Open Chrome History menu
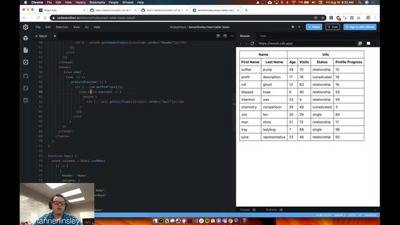This screenshot has height=225, width=400. 81,2
